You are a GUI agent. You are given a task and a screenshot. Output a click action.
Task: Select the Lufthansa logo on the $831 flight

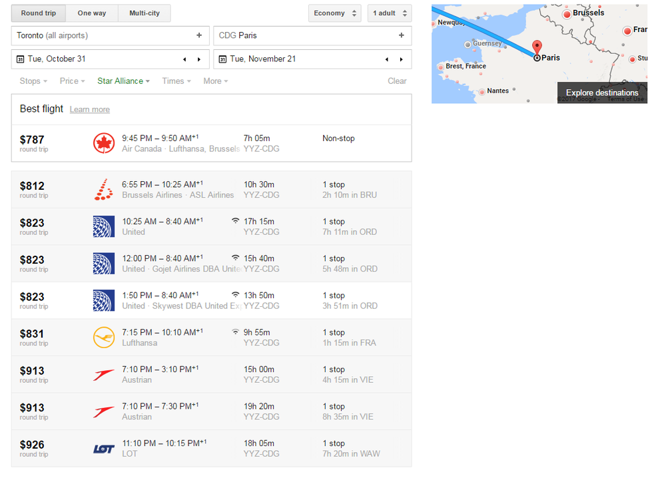103,337
